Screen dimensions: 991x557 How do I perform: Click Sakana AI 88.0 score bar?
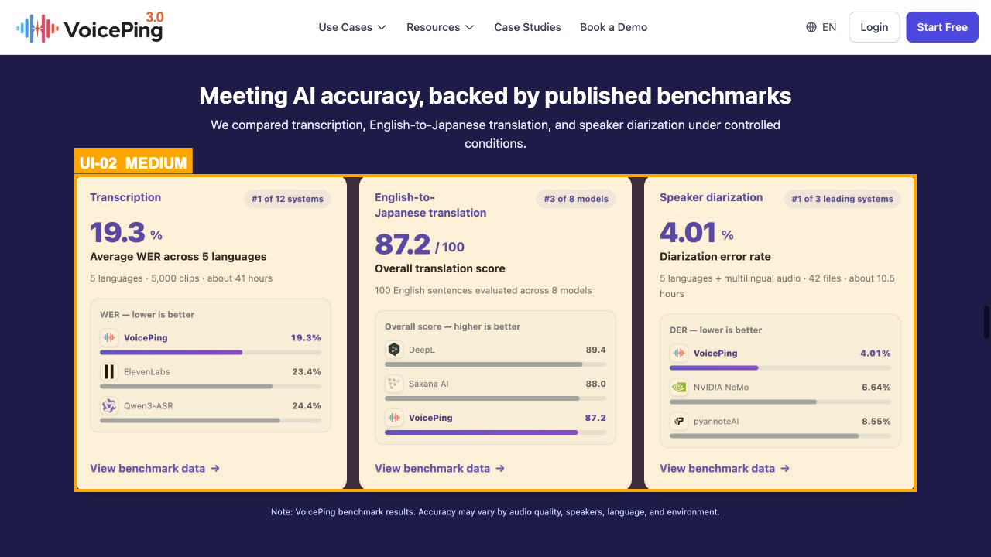pyautogui.click(x=495, y=398)
